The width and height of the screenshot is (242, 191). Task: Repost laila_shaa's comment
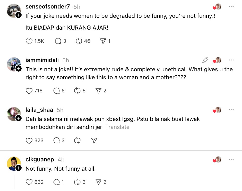pos(77,141)
